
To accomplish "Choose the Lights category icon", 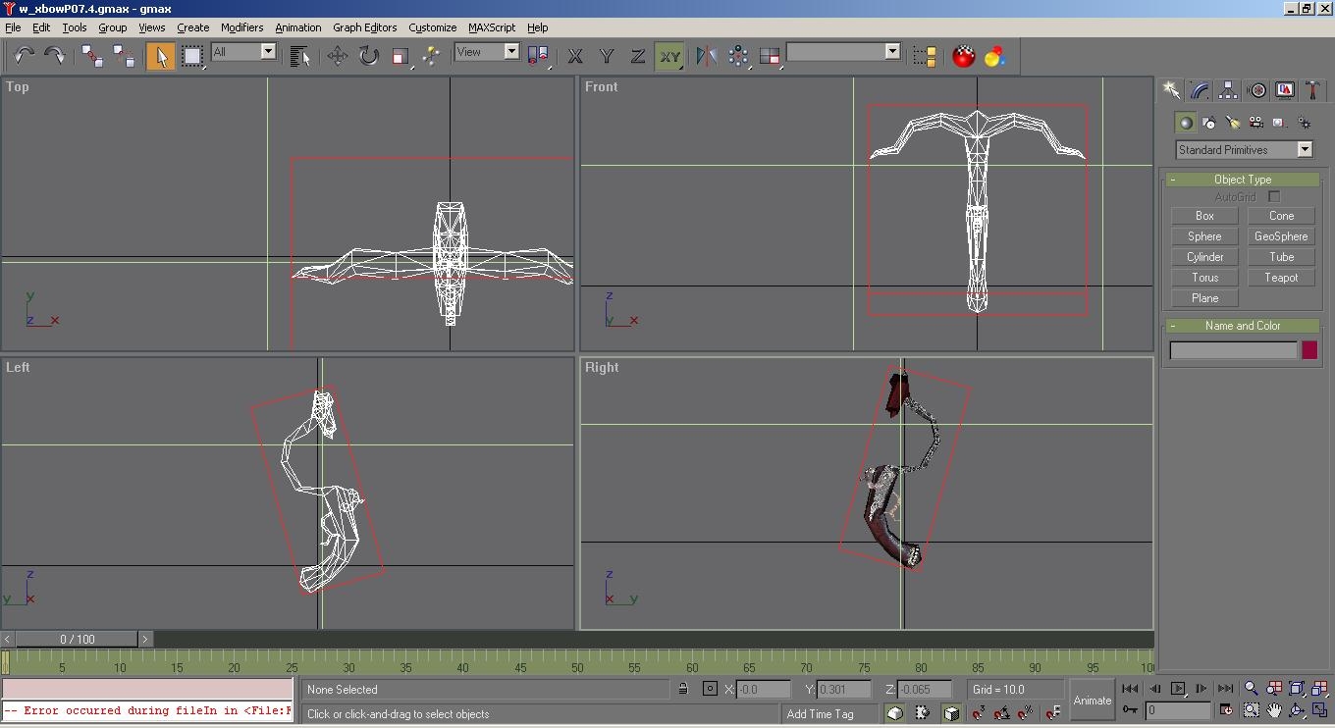I will pyautogui.click(x=1233, y=123).
